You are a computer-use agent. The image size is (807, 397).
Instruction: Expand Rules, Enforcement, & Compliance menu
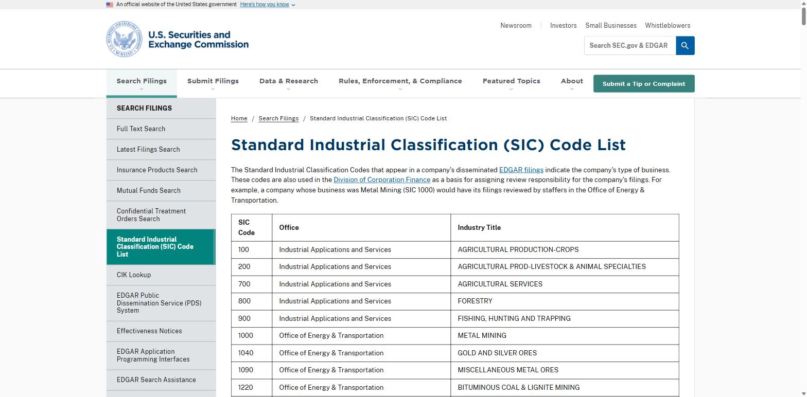click(x=400, y=83)
